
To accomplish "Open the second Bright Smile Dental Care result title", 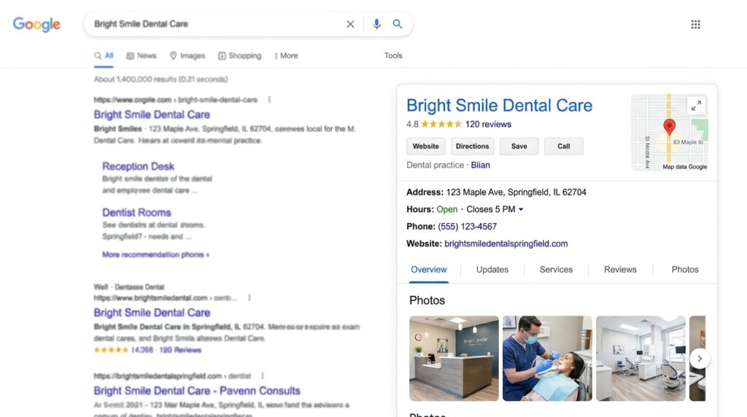I will pyautogui.click(x=152, y=313).
